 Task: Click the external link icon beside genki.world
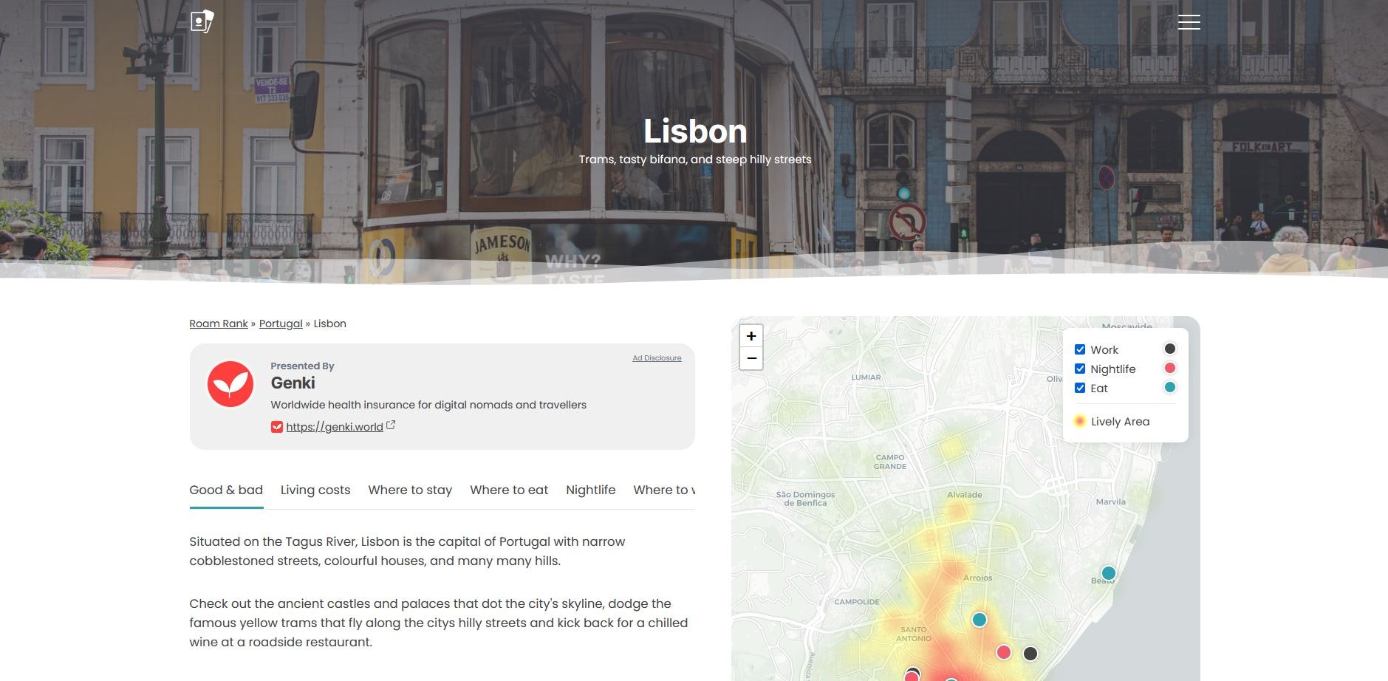click(391, 425)
